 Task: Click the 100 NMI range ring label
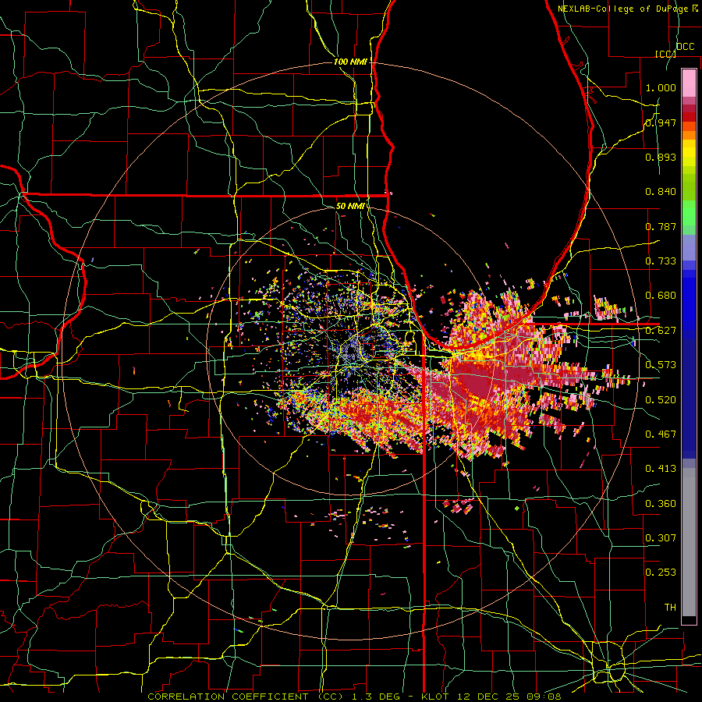[x=350, y=62]
